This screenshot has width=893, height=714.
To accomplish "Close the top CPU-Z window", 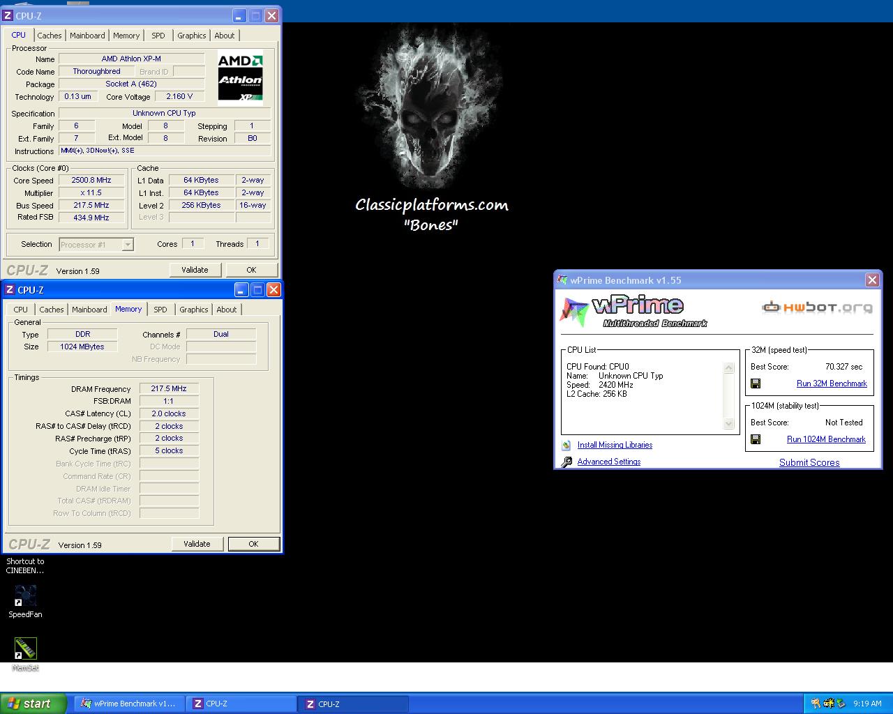I will coord(271,15).
